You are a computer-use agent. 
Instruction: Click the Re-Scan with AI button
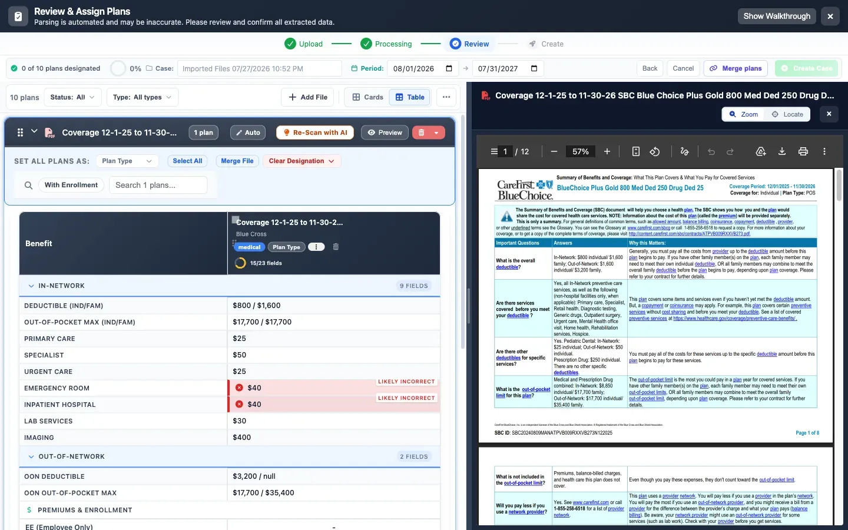[x=314, y=132]
